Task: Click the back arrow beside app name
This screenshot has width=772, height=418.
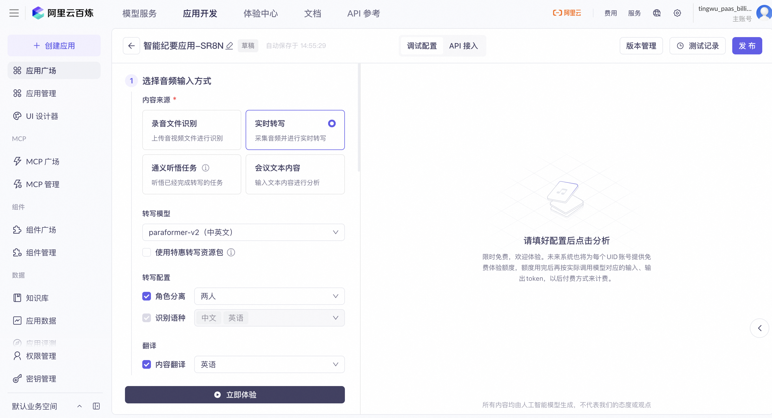Action: click(131, 45)
